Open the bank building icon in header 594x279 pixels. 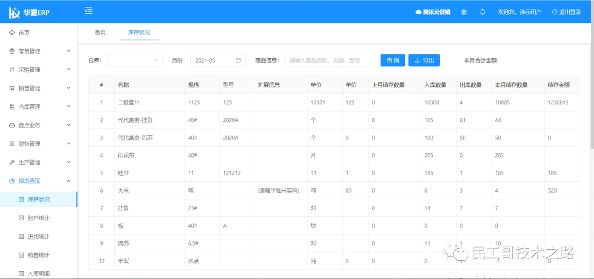[464, 12]
